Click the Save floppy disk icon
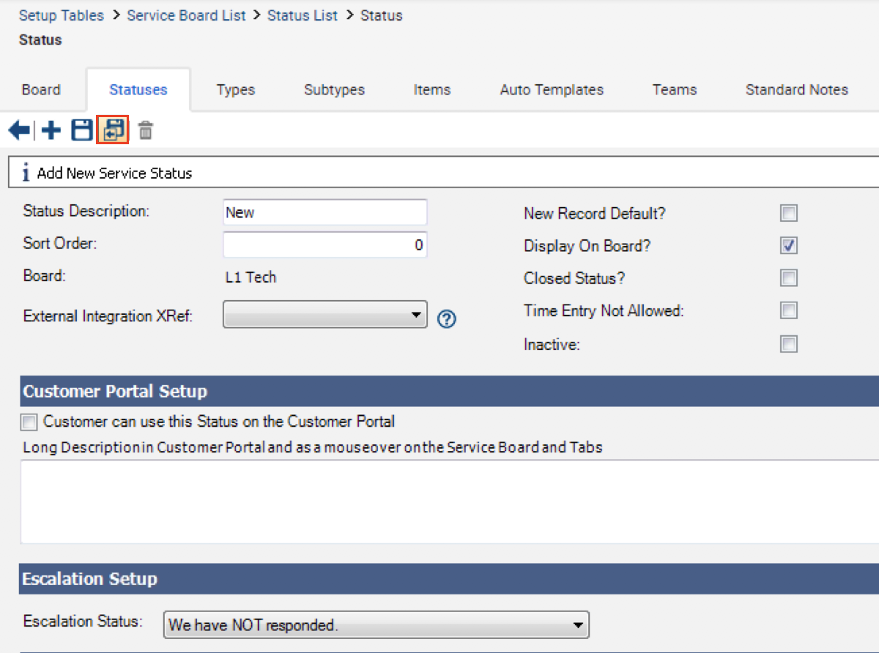The width and height of the screenshot is (879, 653). [x=81, y=131]
